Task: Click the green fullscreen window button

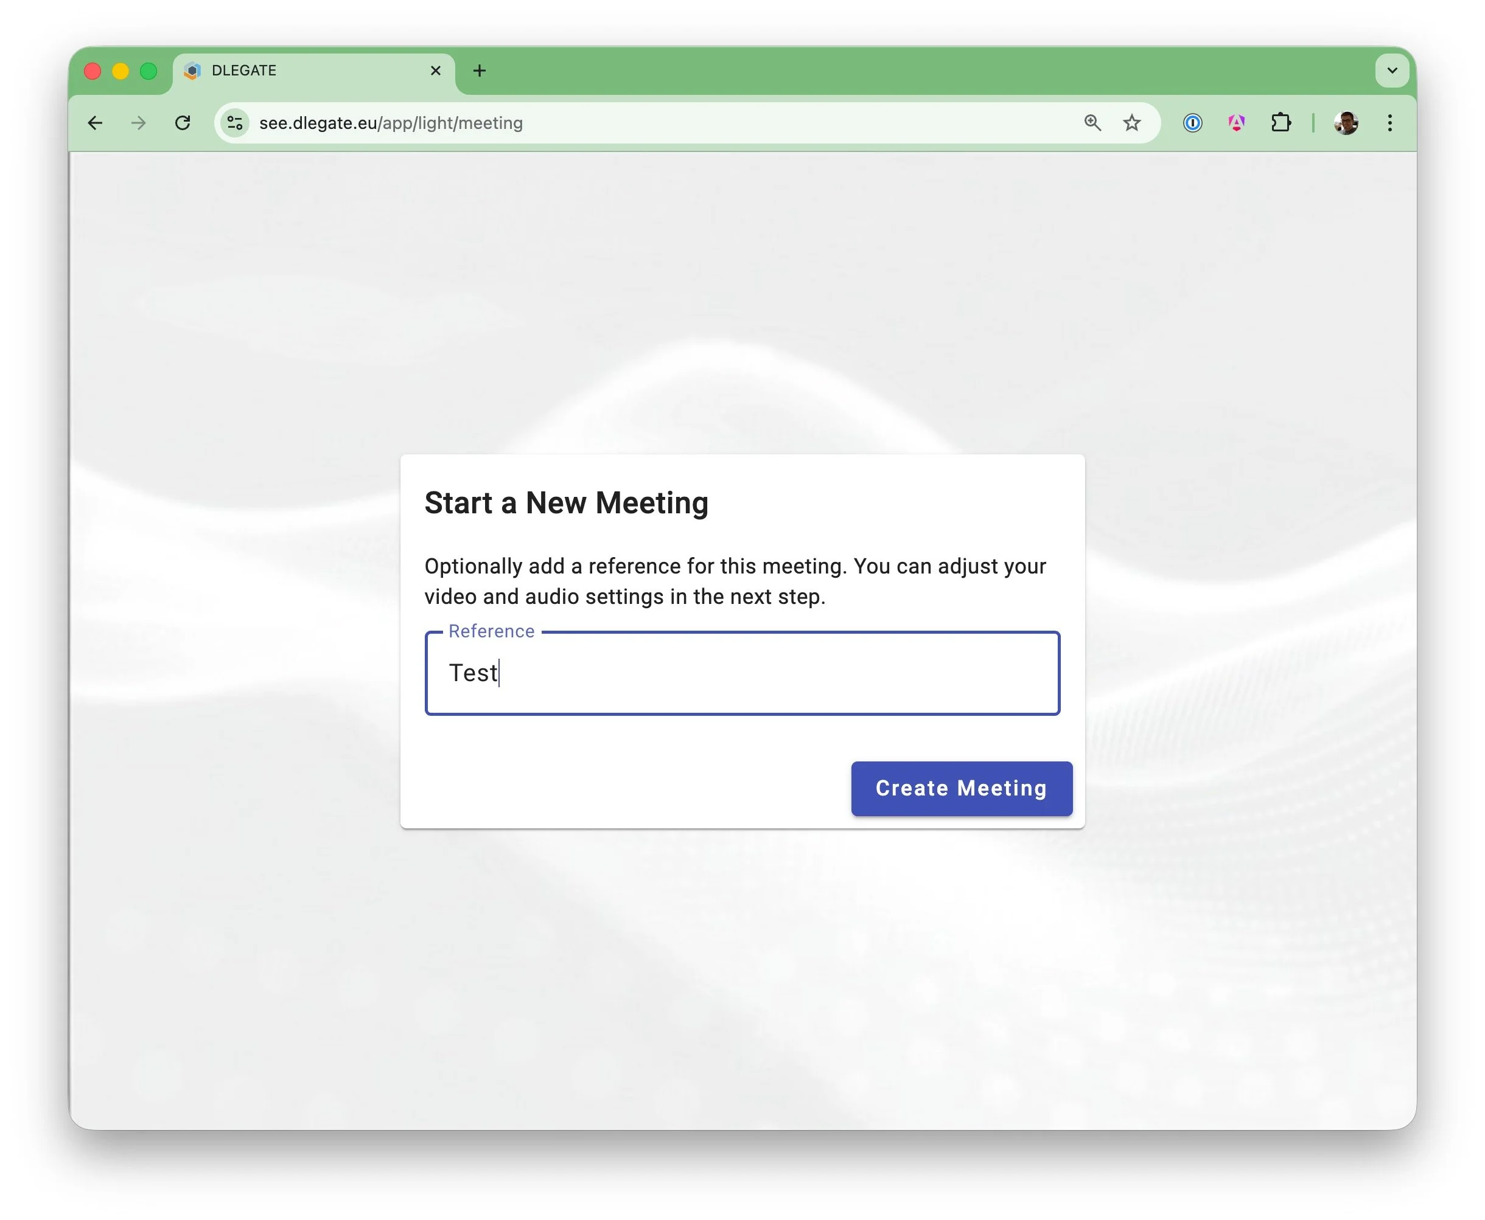Action: 148,71
